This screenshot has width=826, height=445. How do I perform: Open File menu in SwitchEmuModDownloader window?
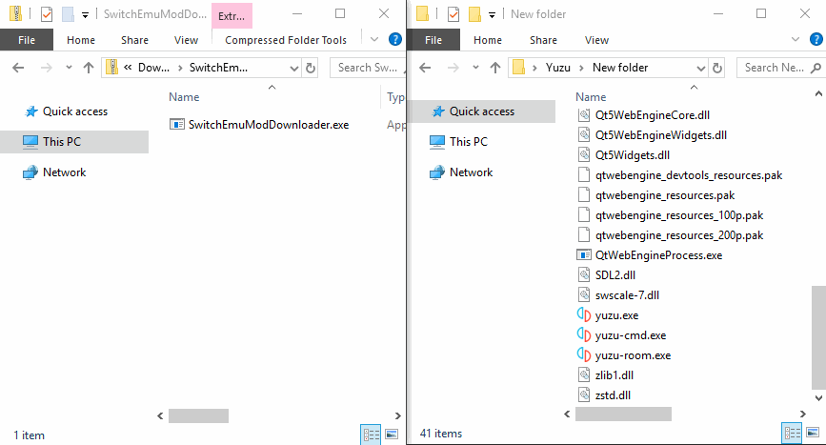click(27, 40)
